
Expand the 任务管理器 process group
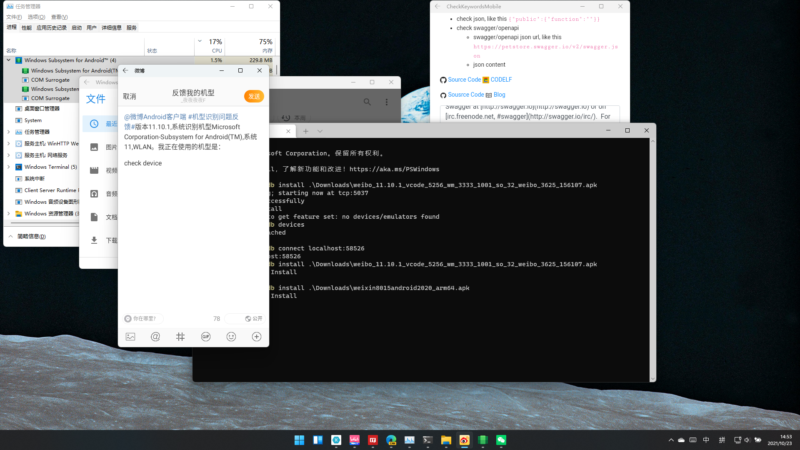pos(8,132)
